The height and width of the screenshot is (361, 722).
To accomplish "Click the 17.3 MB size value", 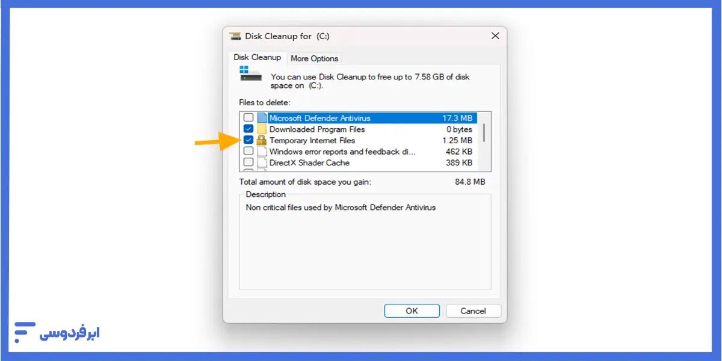I will coord(457,118).
